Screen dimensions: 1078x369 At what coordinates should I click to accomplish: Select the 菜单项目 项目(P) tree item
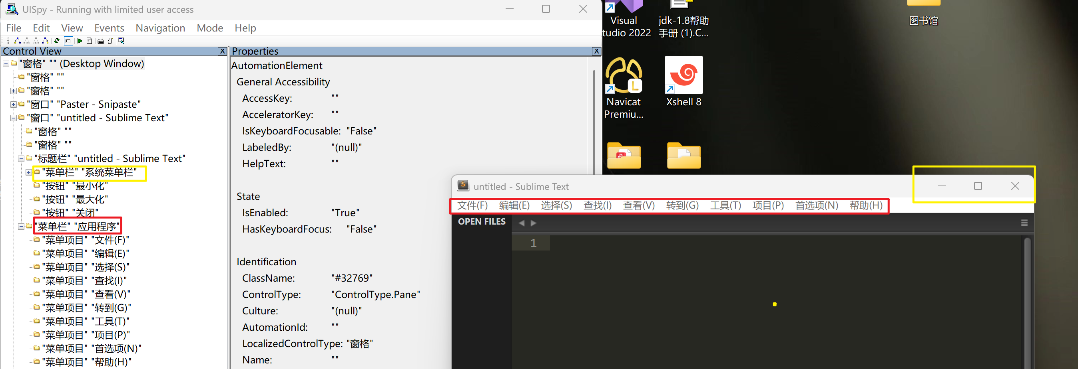86,335
